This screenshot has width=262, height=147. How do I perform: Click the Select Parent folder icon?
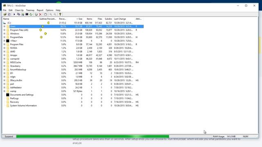pyautogui.click(x=45, y=14)
